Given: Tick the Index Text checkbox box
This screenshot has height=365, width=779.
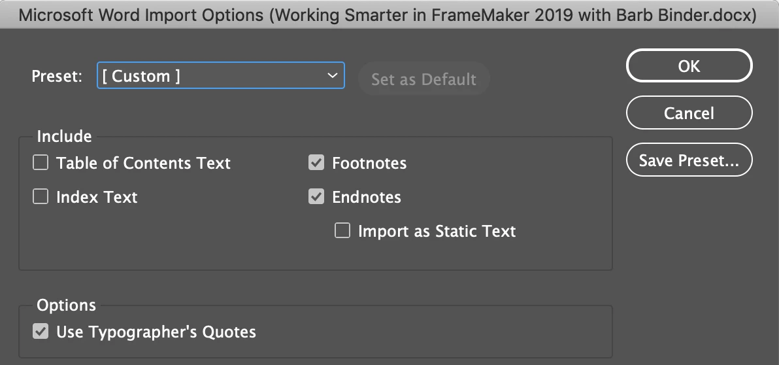Looking at the screenshot, I should tap(41, 197).
